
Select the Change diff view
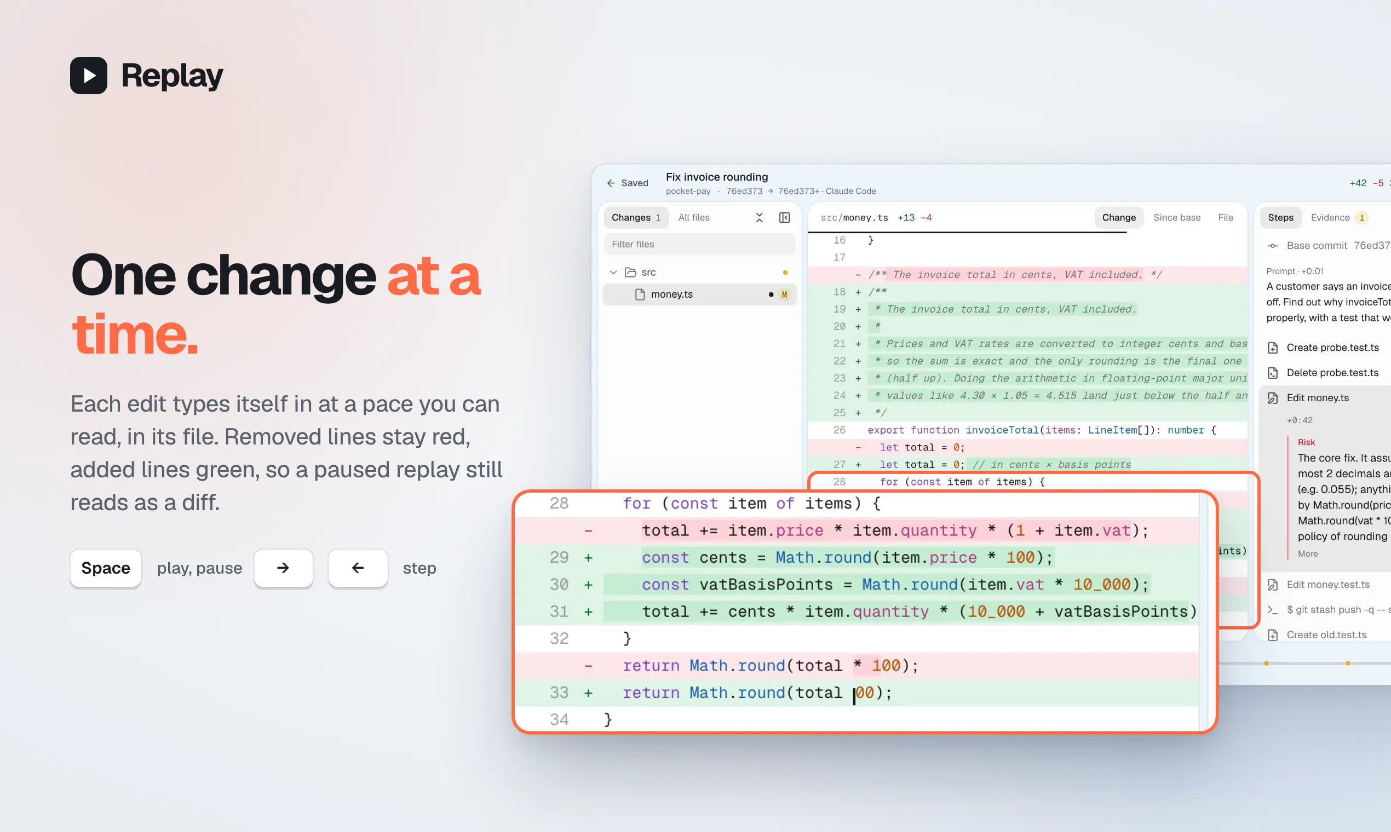[x=1118, y=217]
